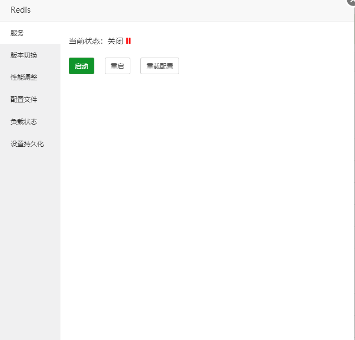Viewport: 355px width, 340px height.
Task: Select the 配置文件 tab
Action: (x=30, y=99)
